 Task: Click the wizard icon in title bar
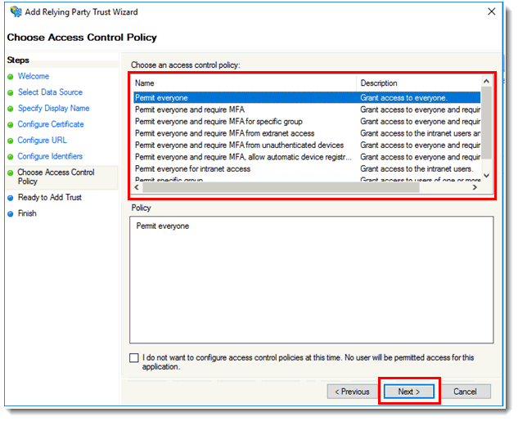(16, 12)
